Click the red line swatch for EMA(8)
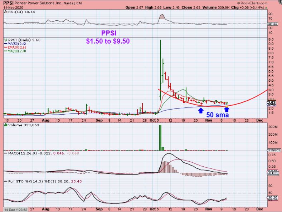Screen dimensions: 282x212 pos(6,47)
